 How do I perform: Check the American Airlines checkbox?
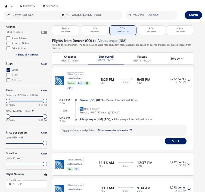pos(8,43)
